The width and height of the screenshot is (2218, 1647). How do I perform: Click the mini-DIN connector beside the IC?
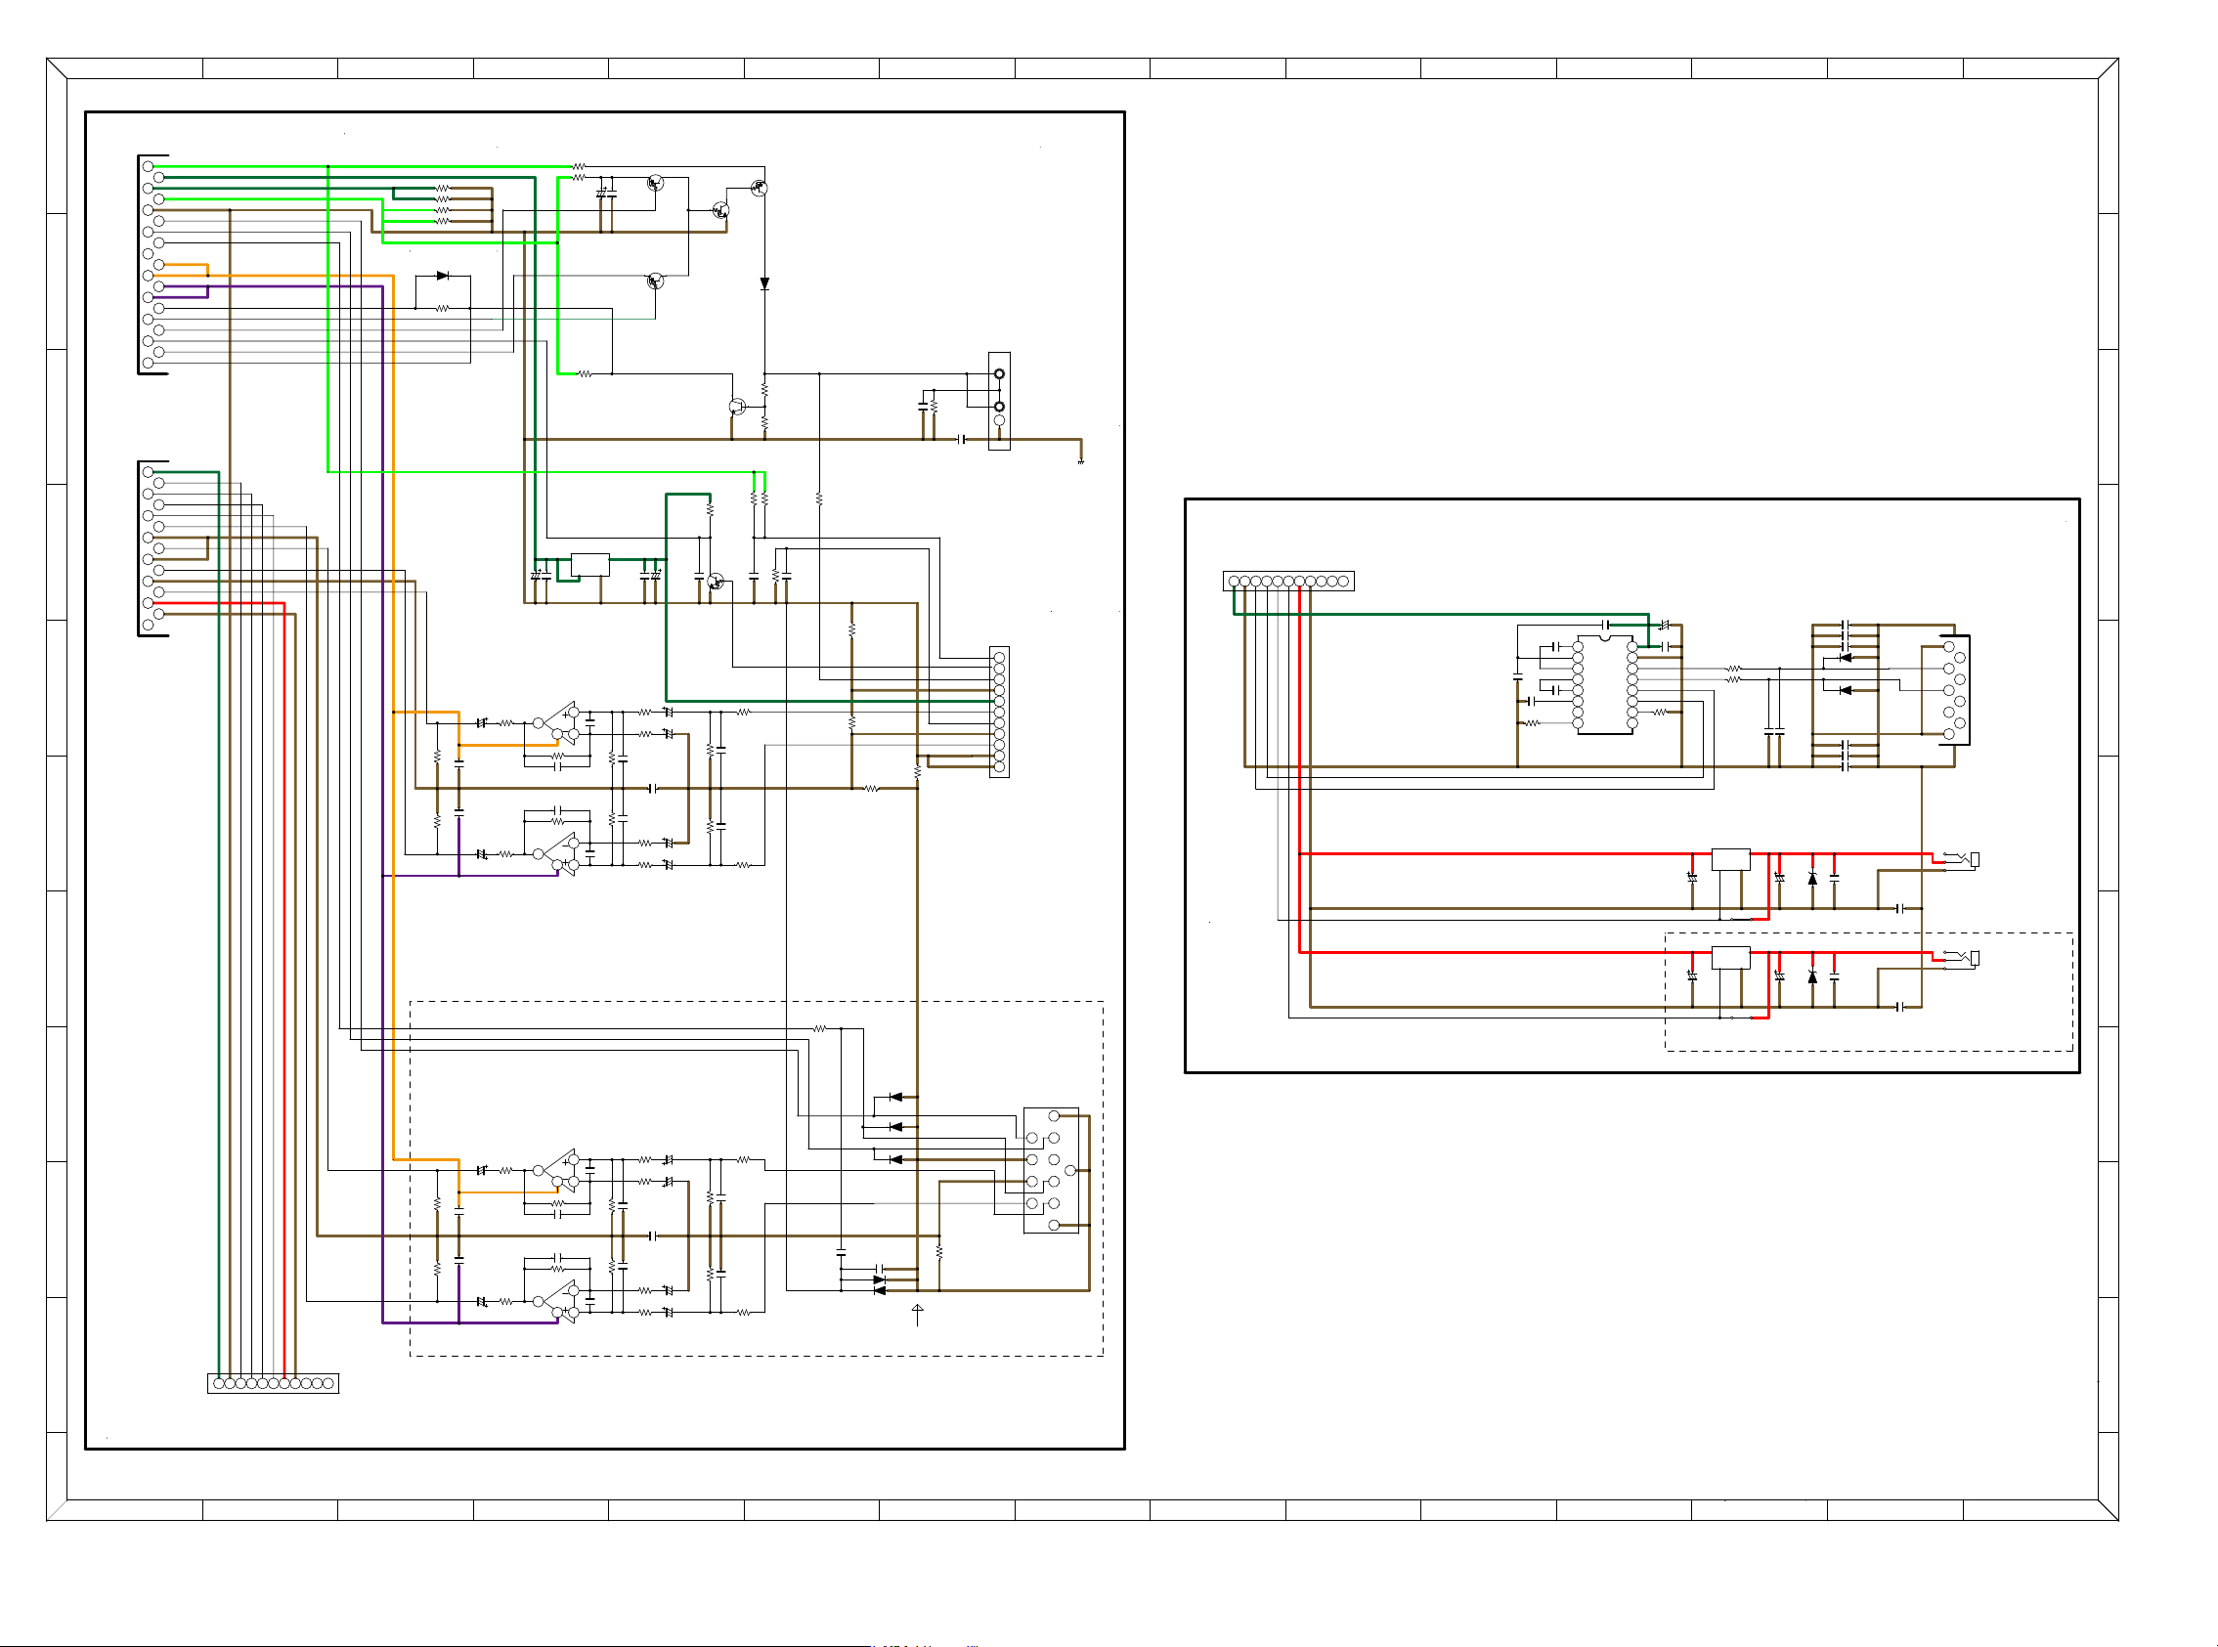point(1954,690)
